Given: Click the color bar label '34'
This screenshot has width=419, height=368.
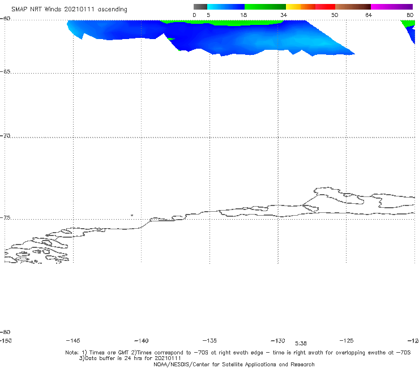Looking at the screenshot, I should [x=284, y=15].
